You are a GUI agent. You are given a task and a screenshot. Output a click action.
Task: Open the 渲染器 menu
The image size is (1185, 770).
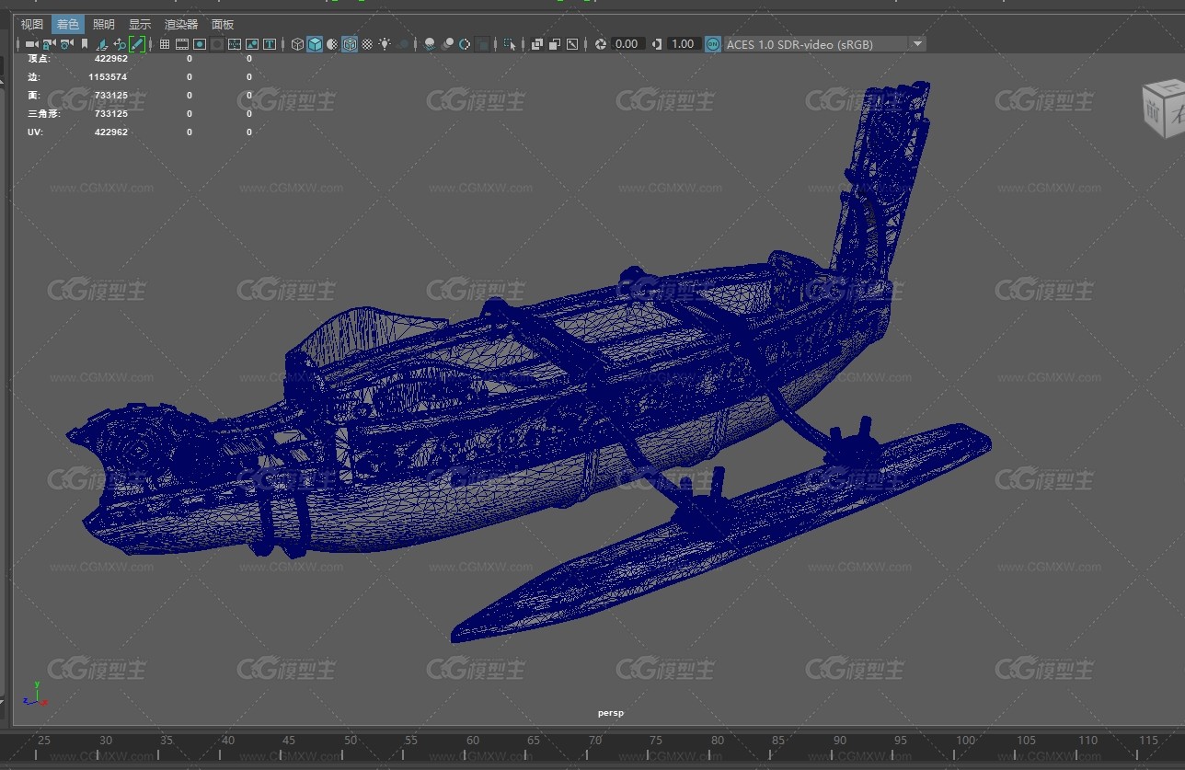click(x=181, y=25)
